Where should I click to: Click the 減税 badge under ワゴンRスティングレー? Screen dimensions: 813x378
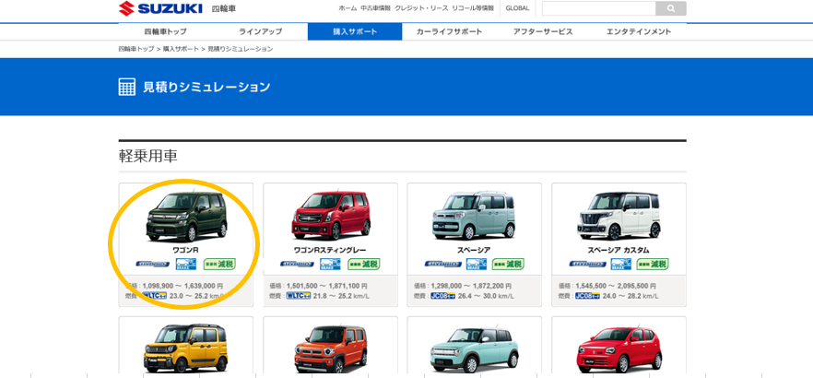click(x=363, y=264)
